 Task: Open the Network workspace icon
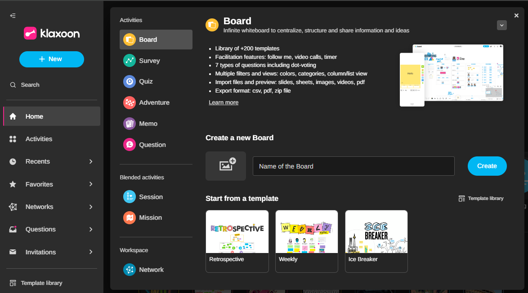point(130,270)
